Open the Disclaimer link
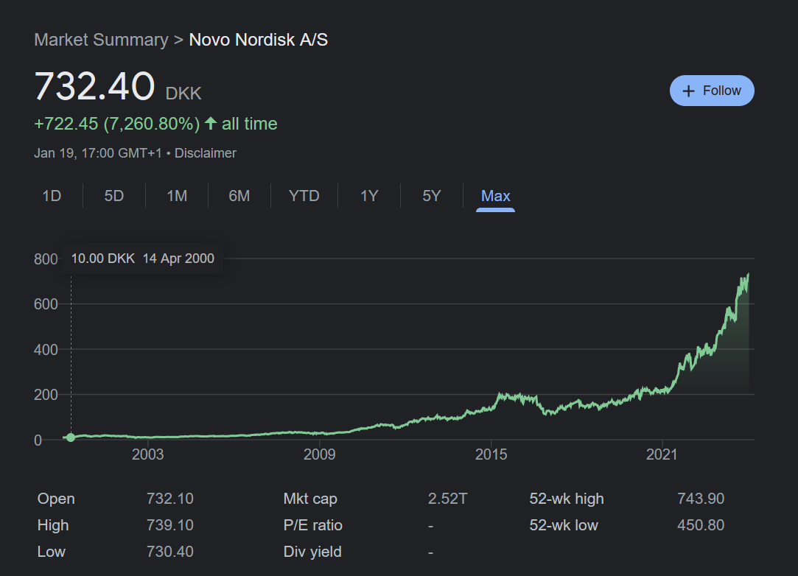Screen dimensions: 798x576 tap(205, 153)
